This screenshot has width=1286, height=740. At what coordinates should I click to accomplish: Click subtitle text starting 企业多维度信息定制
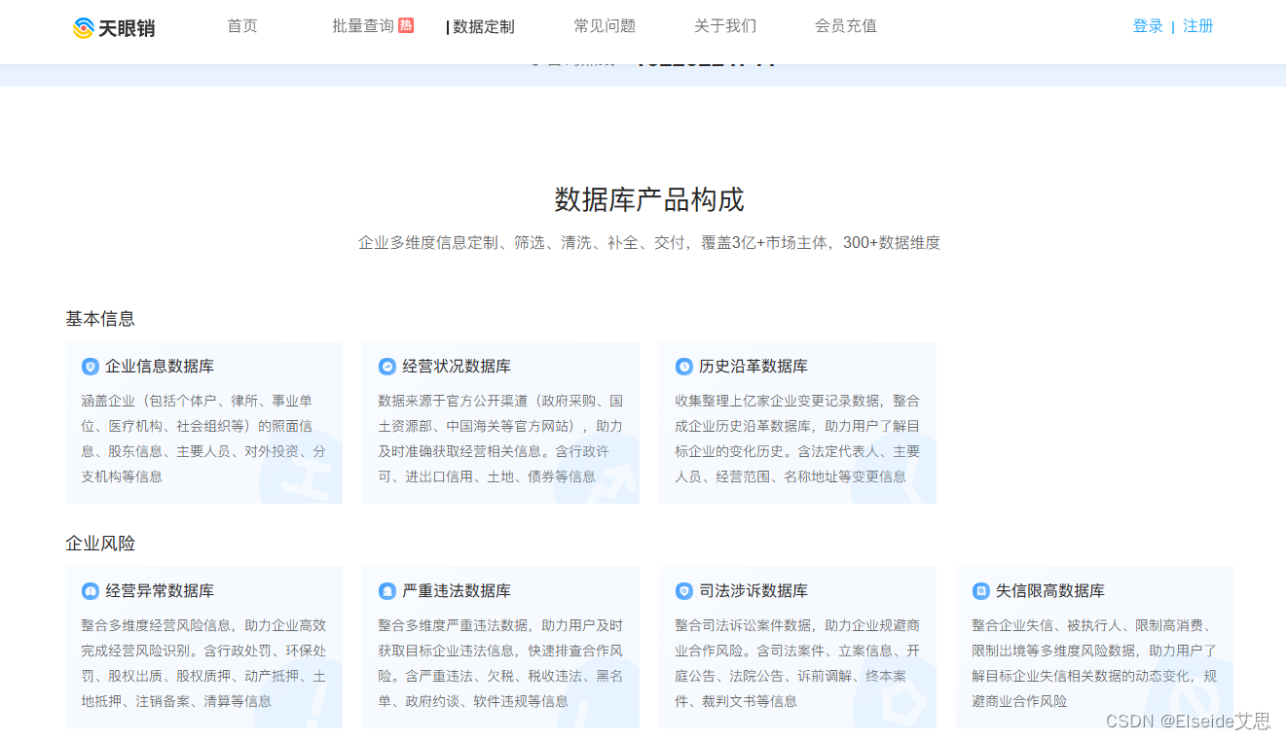pyautogui.click(x=649, y=243)
